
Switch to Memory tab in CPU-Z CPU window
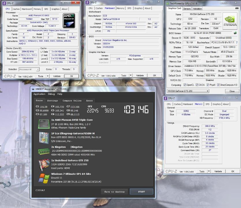(x=37, y=9)
